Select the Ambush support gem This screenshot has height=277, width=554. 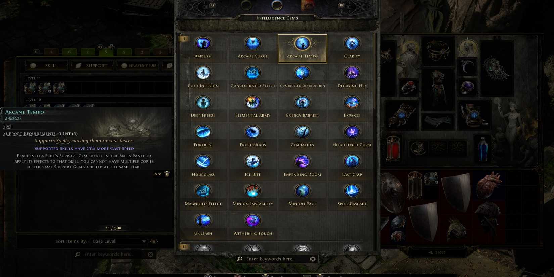pos(203,48)
